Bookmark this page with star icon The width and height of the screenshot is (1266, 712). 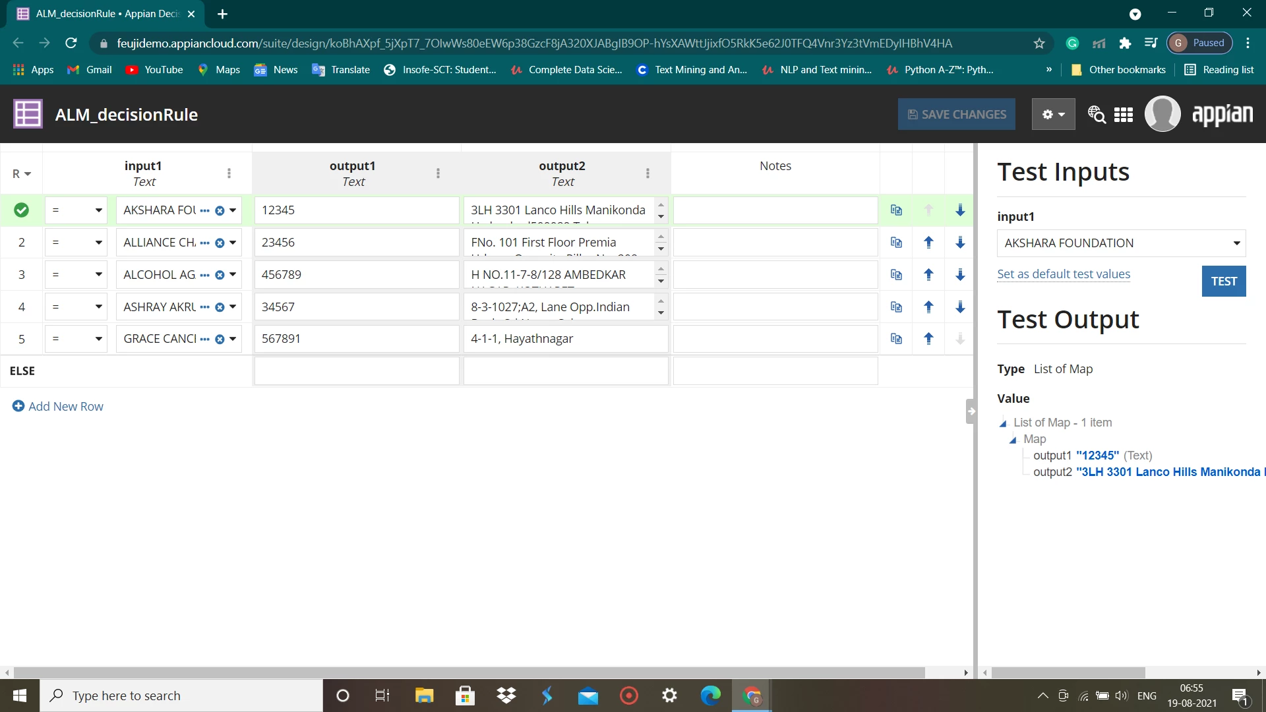point(1039,44)
